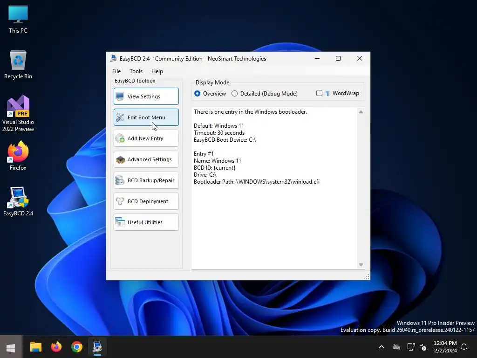Screen dimensions: 477x358
Task: Open the Help menu
Action: pos(157,71)
